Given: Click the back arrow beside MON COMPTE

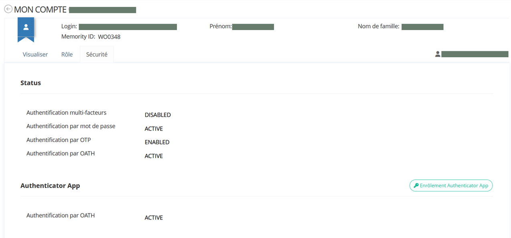Looking at the screenshot, I should coord(8,10).
